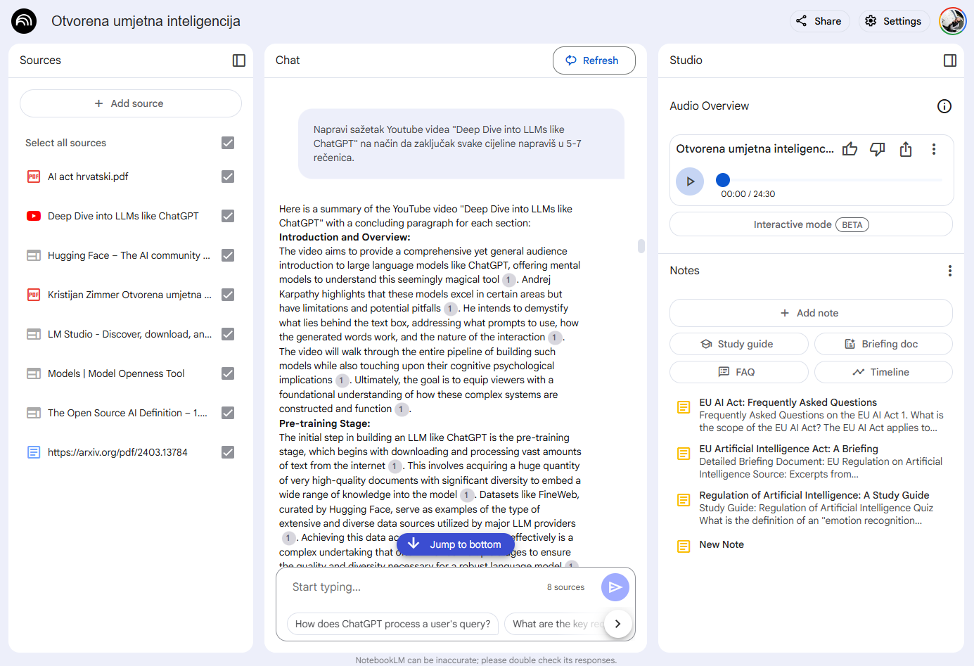Open audio overview more options menu
This screenshot has width=974, height=666.
click(933, 149)
